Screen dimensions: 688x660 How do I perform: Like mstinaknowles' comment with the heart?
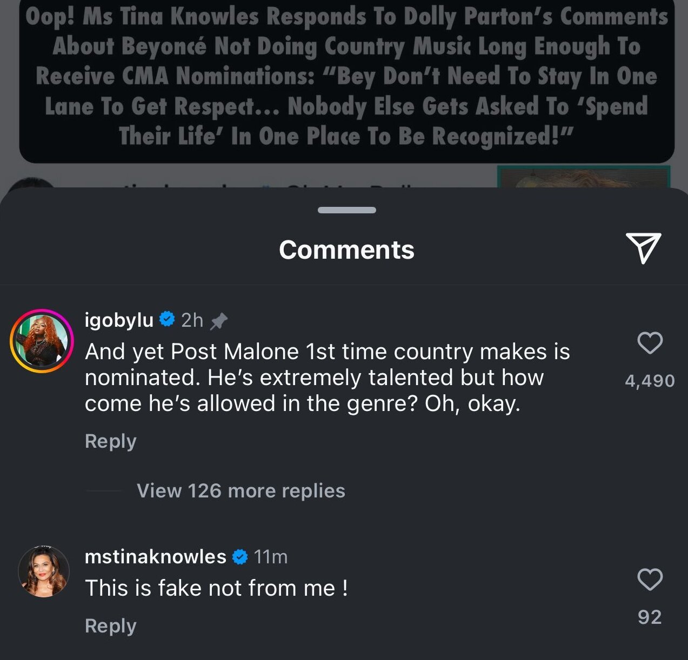click(x=650, y=580)
